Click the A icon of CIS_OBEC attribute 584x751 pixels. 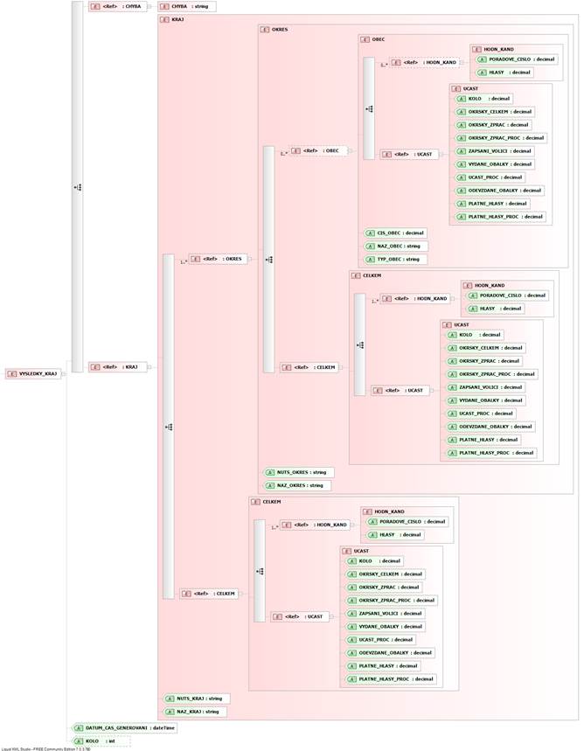coord(370,233)
